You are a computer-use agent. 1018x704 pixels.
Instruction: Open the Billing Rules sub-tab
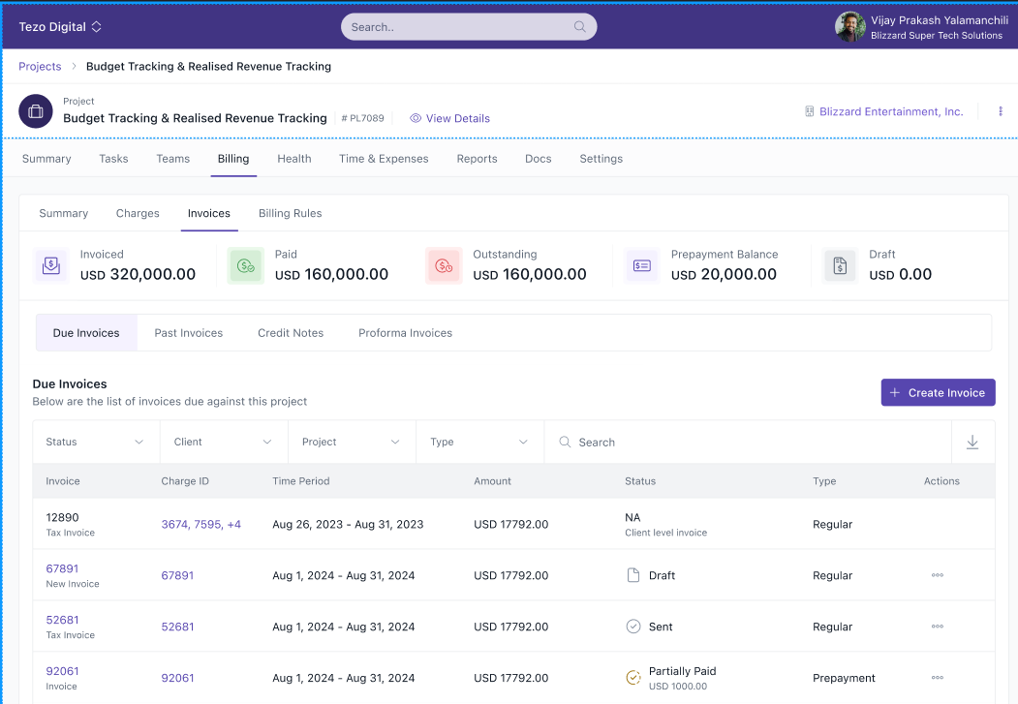290,213
